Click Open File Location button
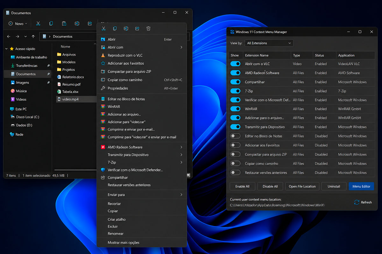 pyautogui.click(x=302, y=186)
